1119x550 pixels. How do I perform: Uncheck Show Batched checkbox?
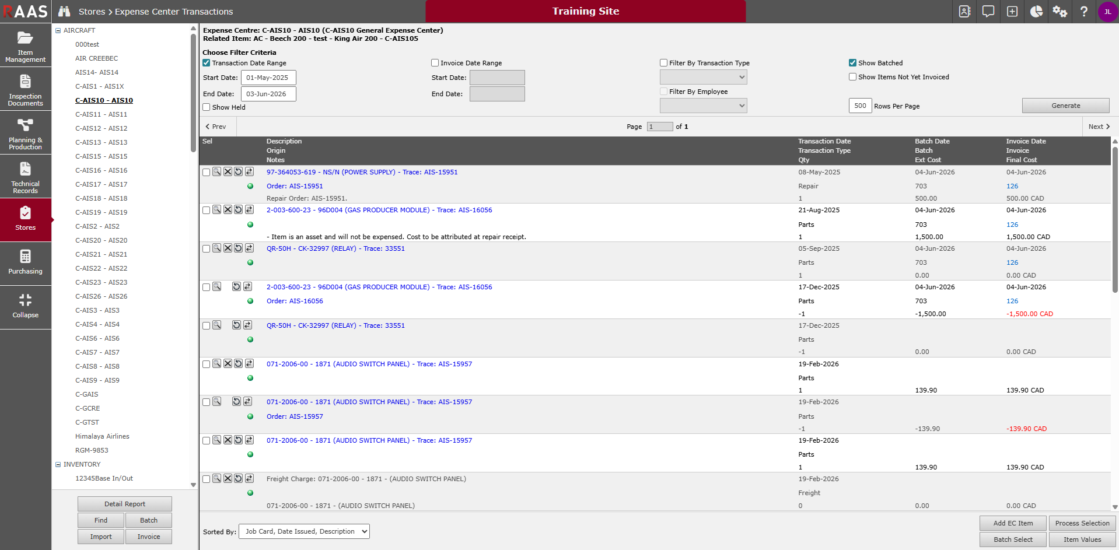(x=852, y=62)
